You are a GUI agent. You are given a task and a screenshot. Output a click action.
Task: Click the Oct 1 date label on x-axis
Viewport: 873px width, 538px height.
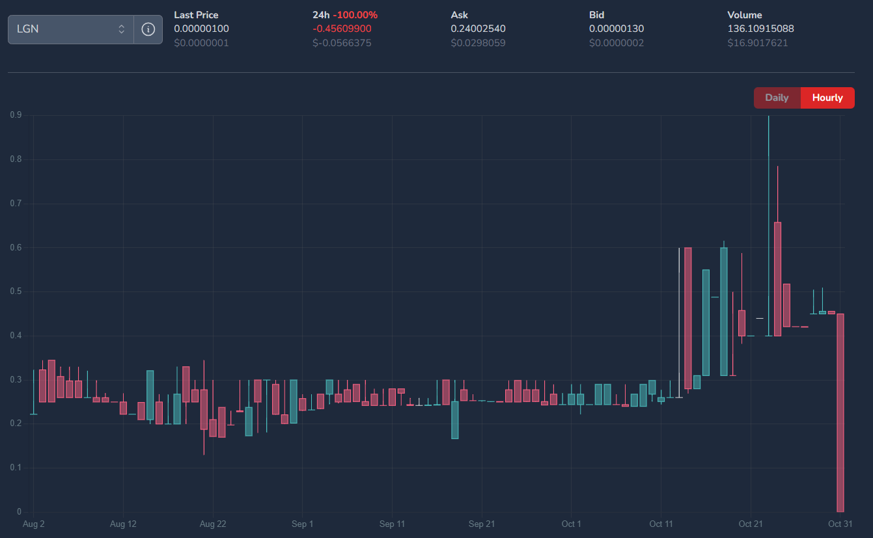click(x=571, y=524)
